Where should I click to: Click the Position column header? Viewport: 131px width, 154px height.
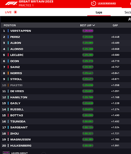10,25
